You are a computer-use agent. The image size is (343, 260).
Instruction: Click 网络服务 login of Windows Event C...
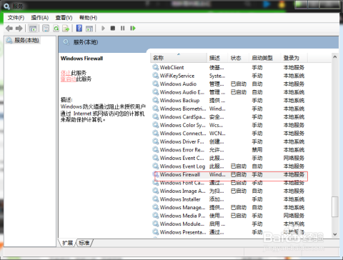[294, 158]
